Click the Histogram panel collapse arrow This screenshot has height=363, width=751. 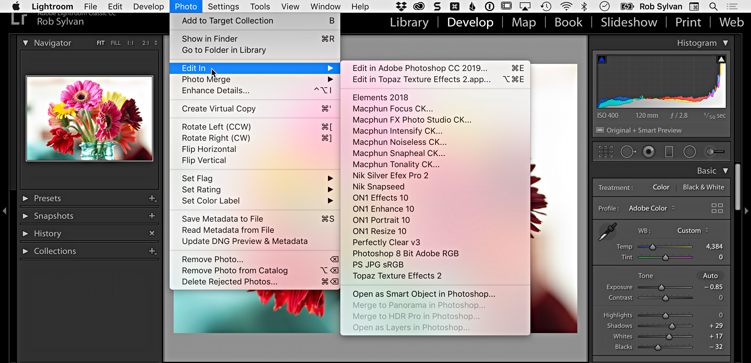tap(726, 43)
